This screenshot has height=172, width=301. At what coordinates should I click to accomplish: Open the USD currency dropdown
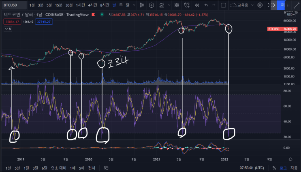pos(291,15)
